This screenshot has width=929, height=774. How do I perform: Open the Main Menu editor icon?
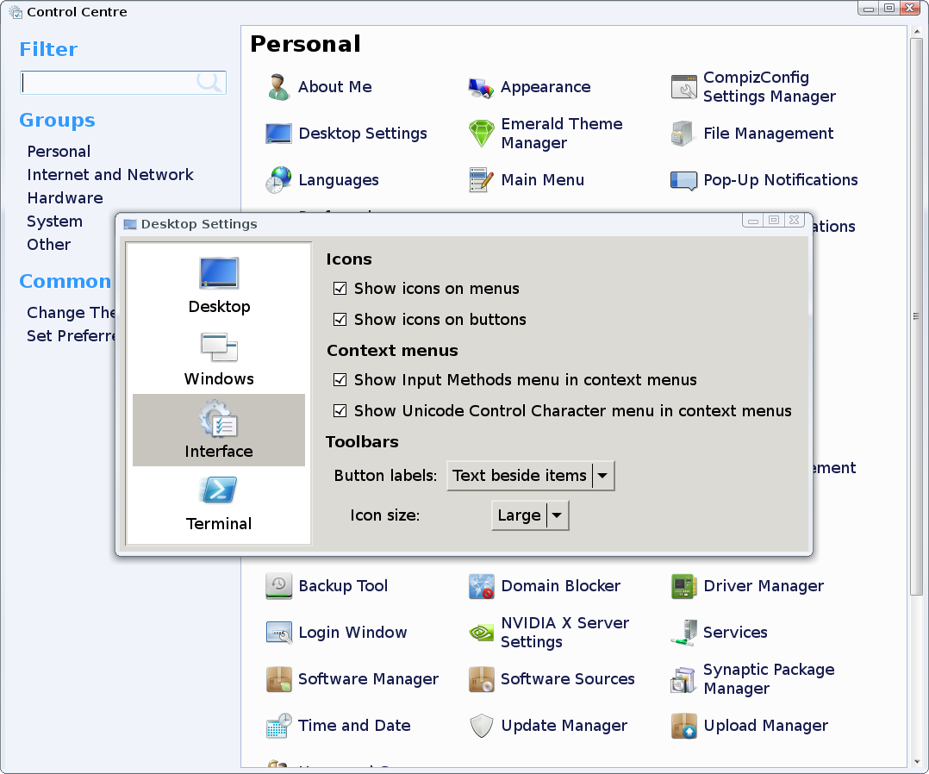pyautogui.click(x=481, y=179)
